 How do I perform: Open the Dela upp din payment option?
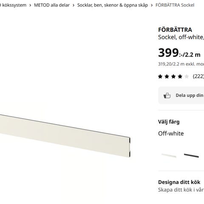(x=181, y=96)
